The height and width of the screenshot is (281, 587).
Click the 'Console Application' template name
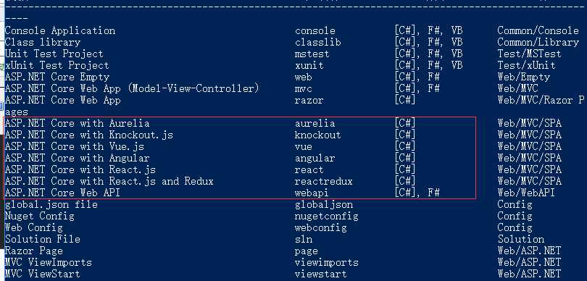(x=60, y=30)
